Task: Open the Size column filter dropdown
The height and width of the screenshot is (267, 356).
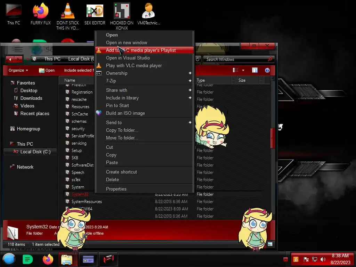Action: 261,80
